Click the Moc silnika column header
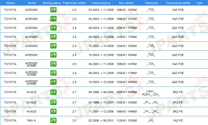 point(126,3)
